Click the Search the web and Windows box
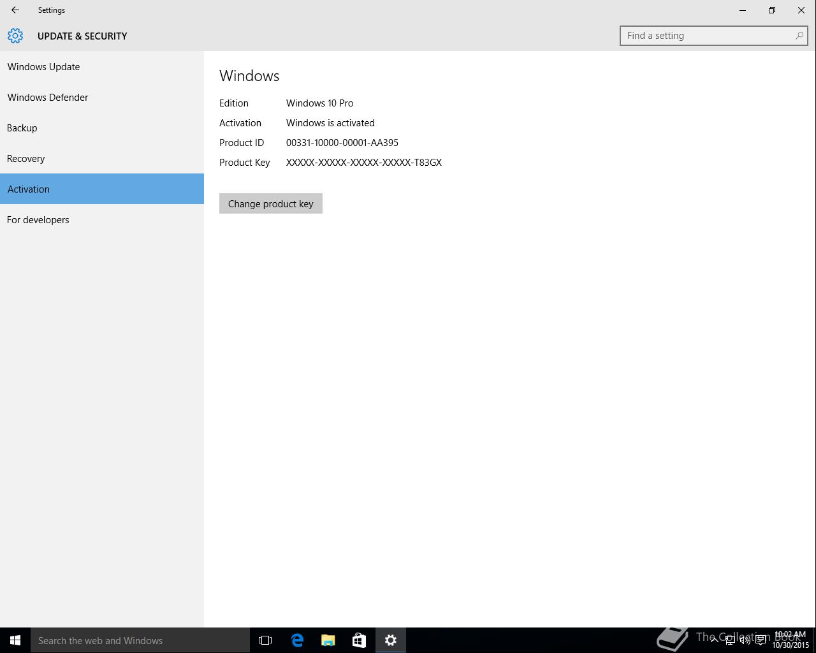The height and width of the screenshot is (653, 816). point(140,640)
